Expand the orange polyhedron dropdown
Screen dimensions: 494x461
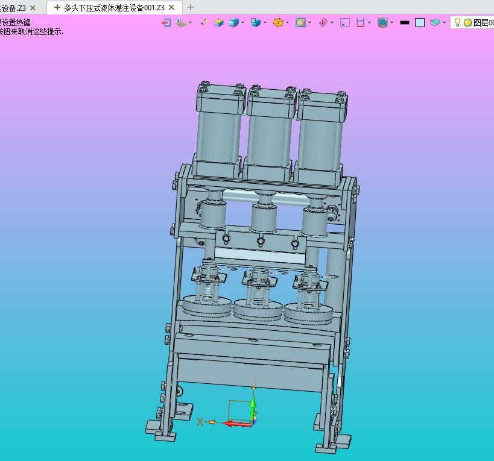pos(287,23)
